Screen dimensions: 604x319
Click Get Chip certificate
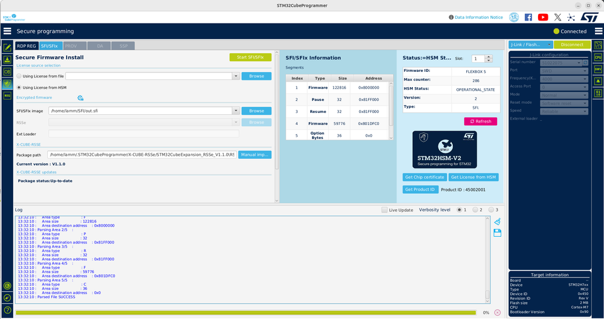click(x=424, y=177)
